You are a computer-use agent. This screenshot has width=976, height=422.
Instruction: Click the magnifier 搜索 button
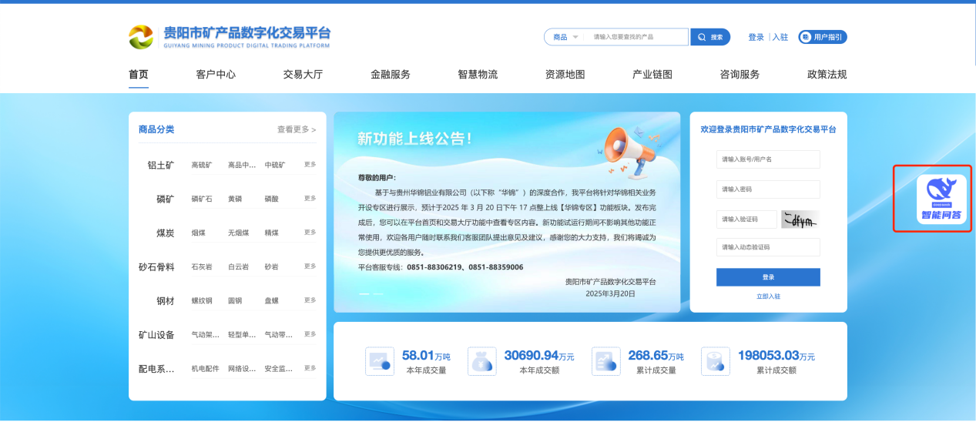(710, 37)
